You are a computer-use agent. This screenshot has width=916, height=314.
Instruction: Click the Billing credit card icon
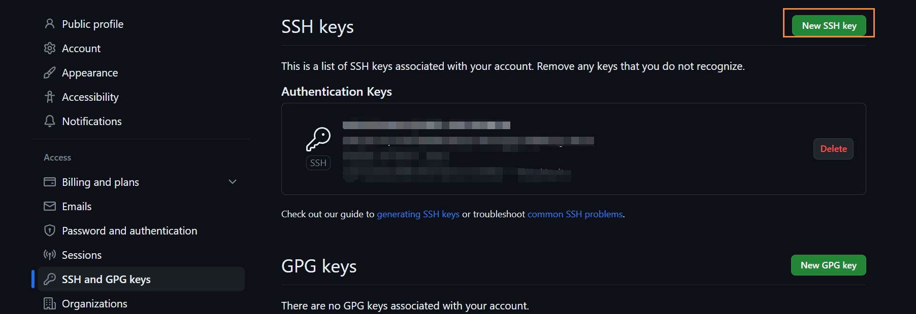tap(50, 182)
